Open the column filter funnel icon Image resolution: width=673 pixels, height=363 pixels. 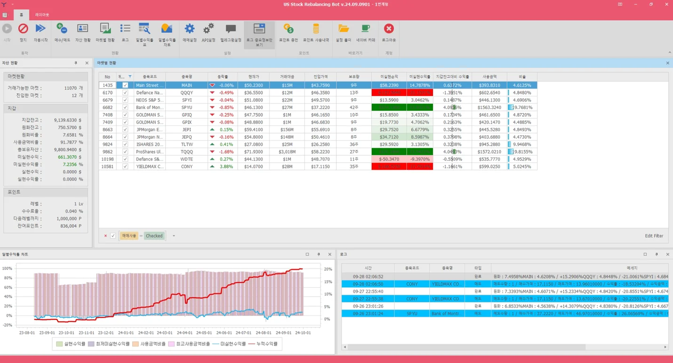[x=130, y=77]
